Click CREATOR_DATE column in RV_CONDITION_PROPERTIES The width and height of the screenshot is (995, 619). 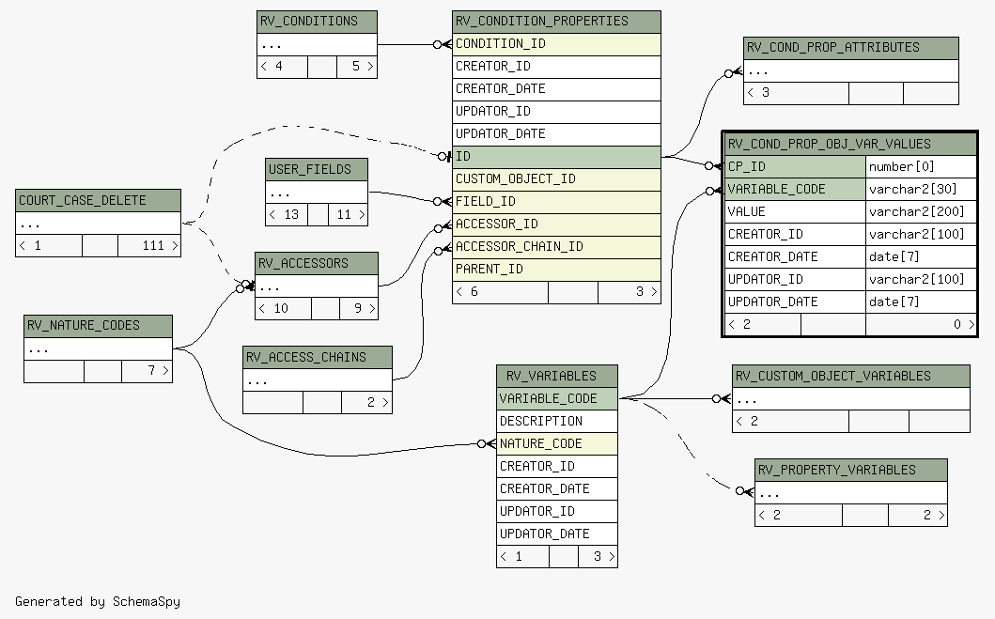point(556,89)
